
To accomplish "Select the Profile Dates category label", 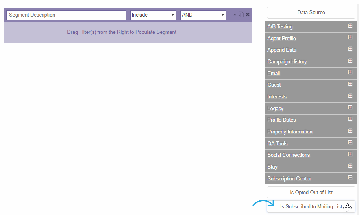I will pos(281,120).
